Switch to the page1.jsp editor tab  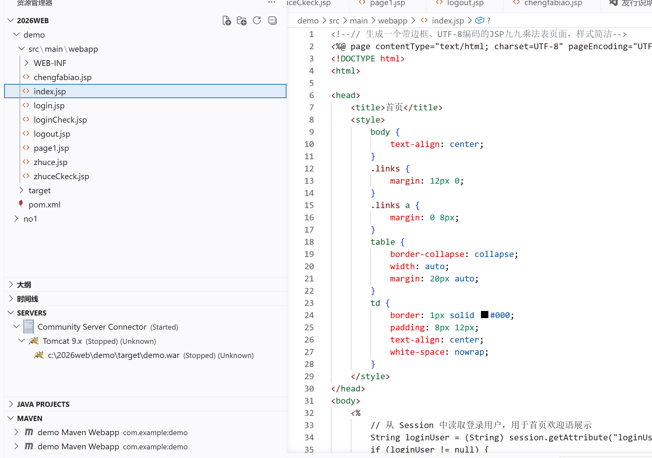[387, 3]
